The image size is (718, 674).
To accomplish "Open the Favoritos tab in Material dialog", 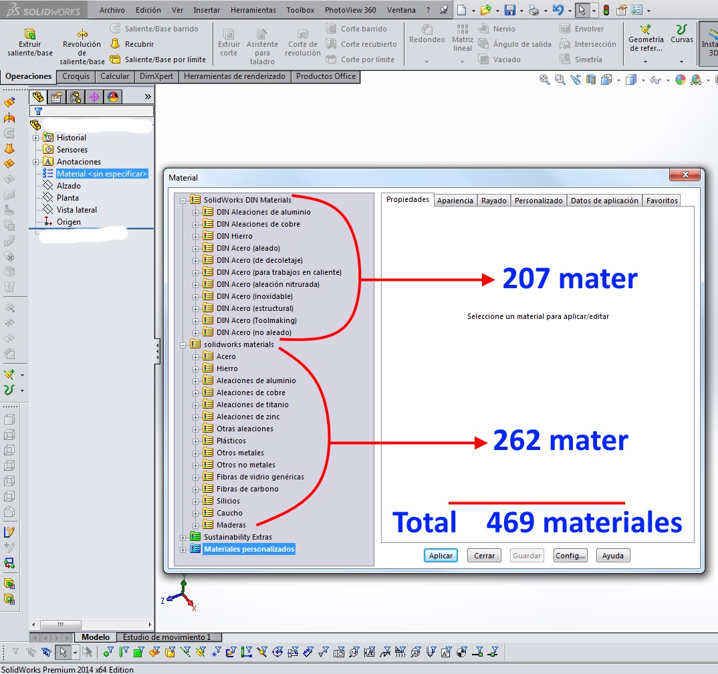I will 662,201.
